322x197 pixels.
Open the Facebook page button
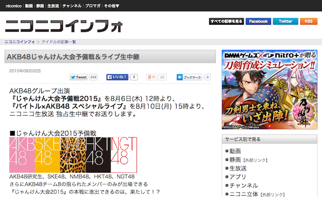click(x=258, y=22)
